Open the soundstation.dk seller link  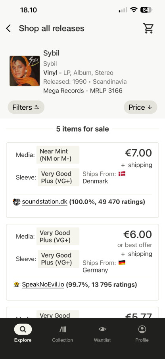44,202
